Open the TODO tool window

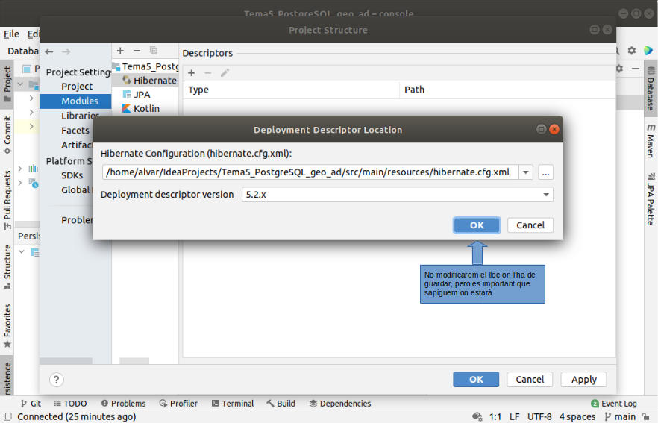click(70, 404)
